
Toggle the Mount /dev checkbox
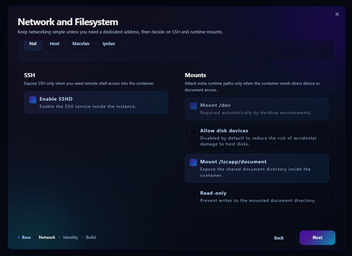click(x=193, y=106)
